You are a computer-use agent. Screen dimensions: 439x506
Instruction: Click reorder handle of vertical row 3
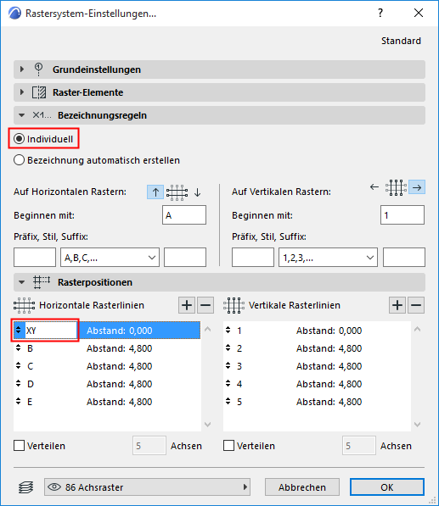228,365
